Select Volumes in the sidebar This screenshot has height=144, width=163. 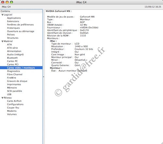click(12, 114)
